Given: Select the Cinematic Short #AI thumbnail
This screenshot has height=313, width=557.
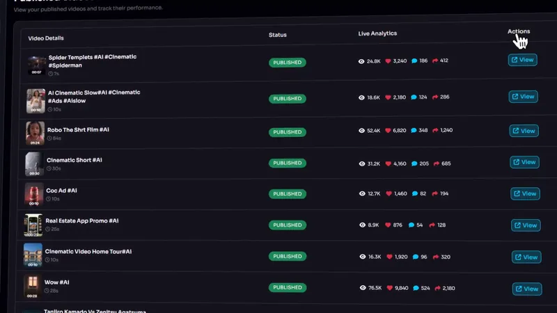Looking at the screenshot, I should tap(34, 164).
